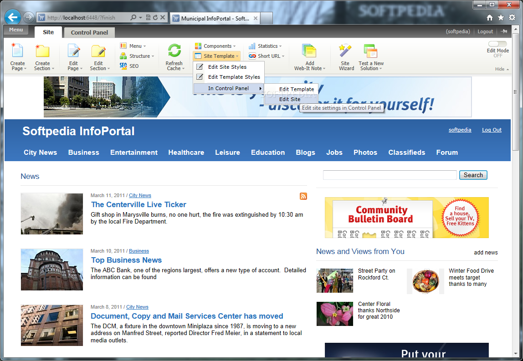Open the Structure dropdown
523x361 pixels.
137,56
